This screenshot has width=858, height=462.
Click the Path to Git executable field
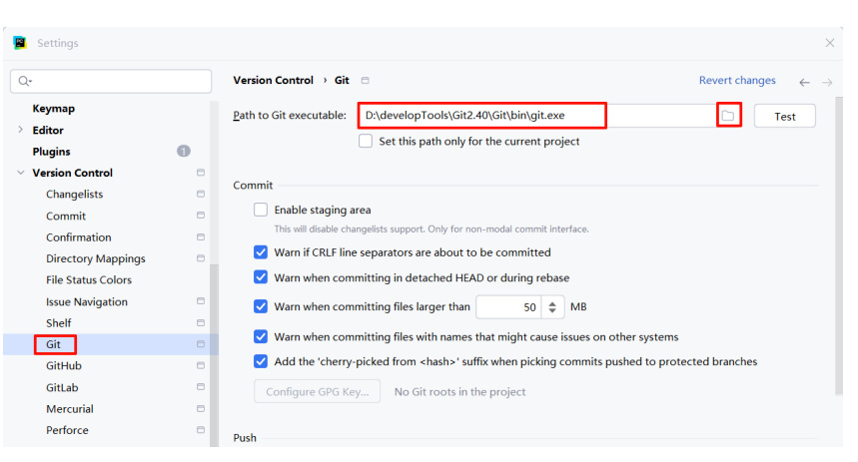click(x=536, y=116)
